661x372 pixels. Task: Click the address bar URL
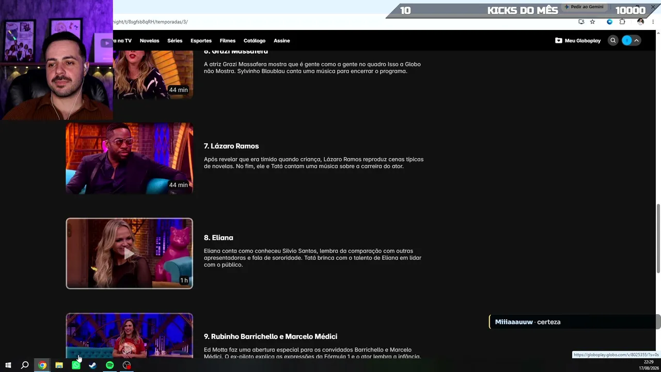(151, 22)
